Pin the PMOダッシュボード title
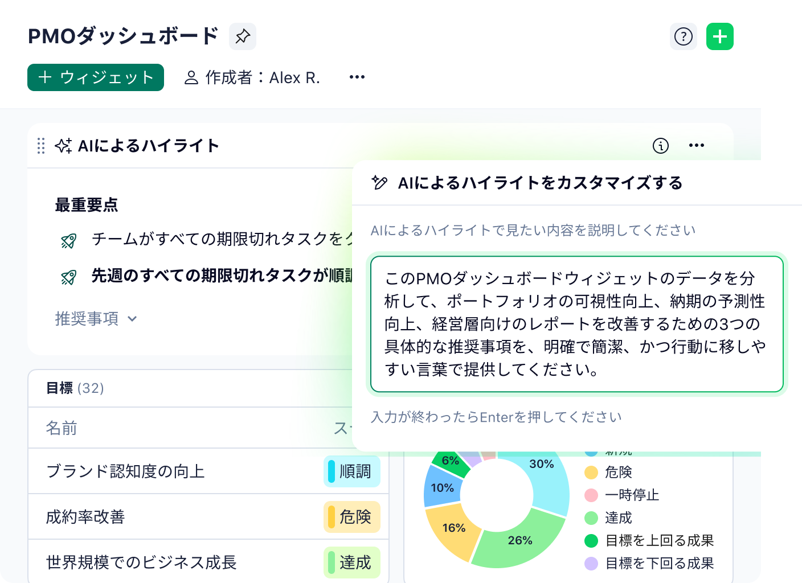Image resolution: width=802 pixels, height=583 pixels. 242,36
